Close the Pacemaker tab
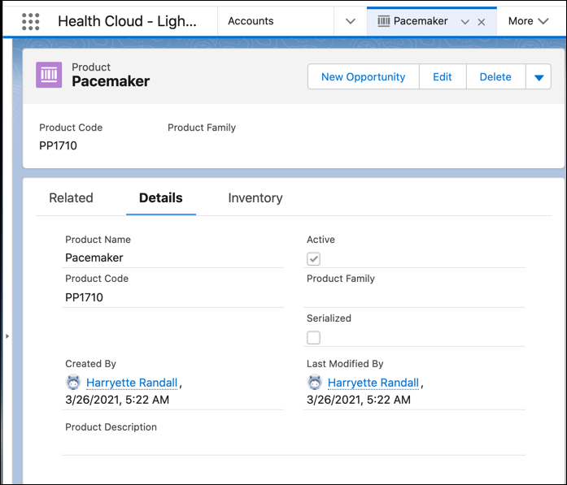567x485 pixels. coord(482,22)
